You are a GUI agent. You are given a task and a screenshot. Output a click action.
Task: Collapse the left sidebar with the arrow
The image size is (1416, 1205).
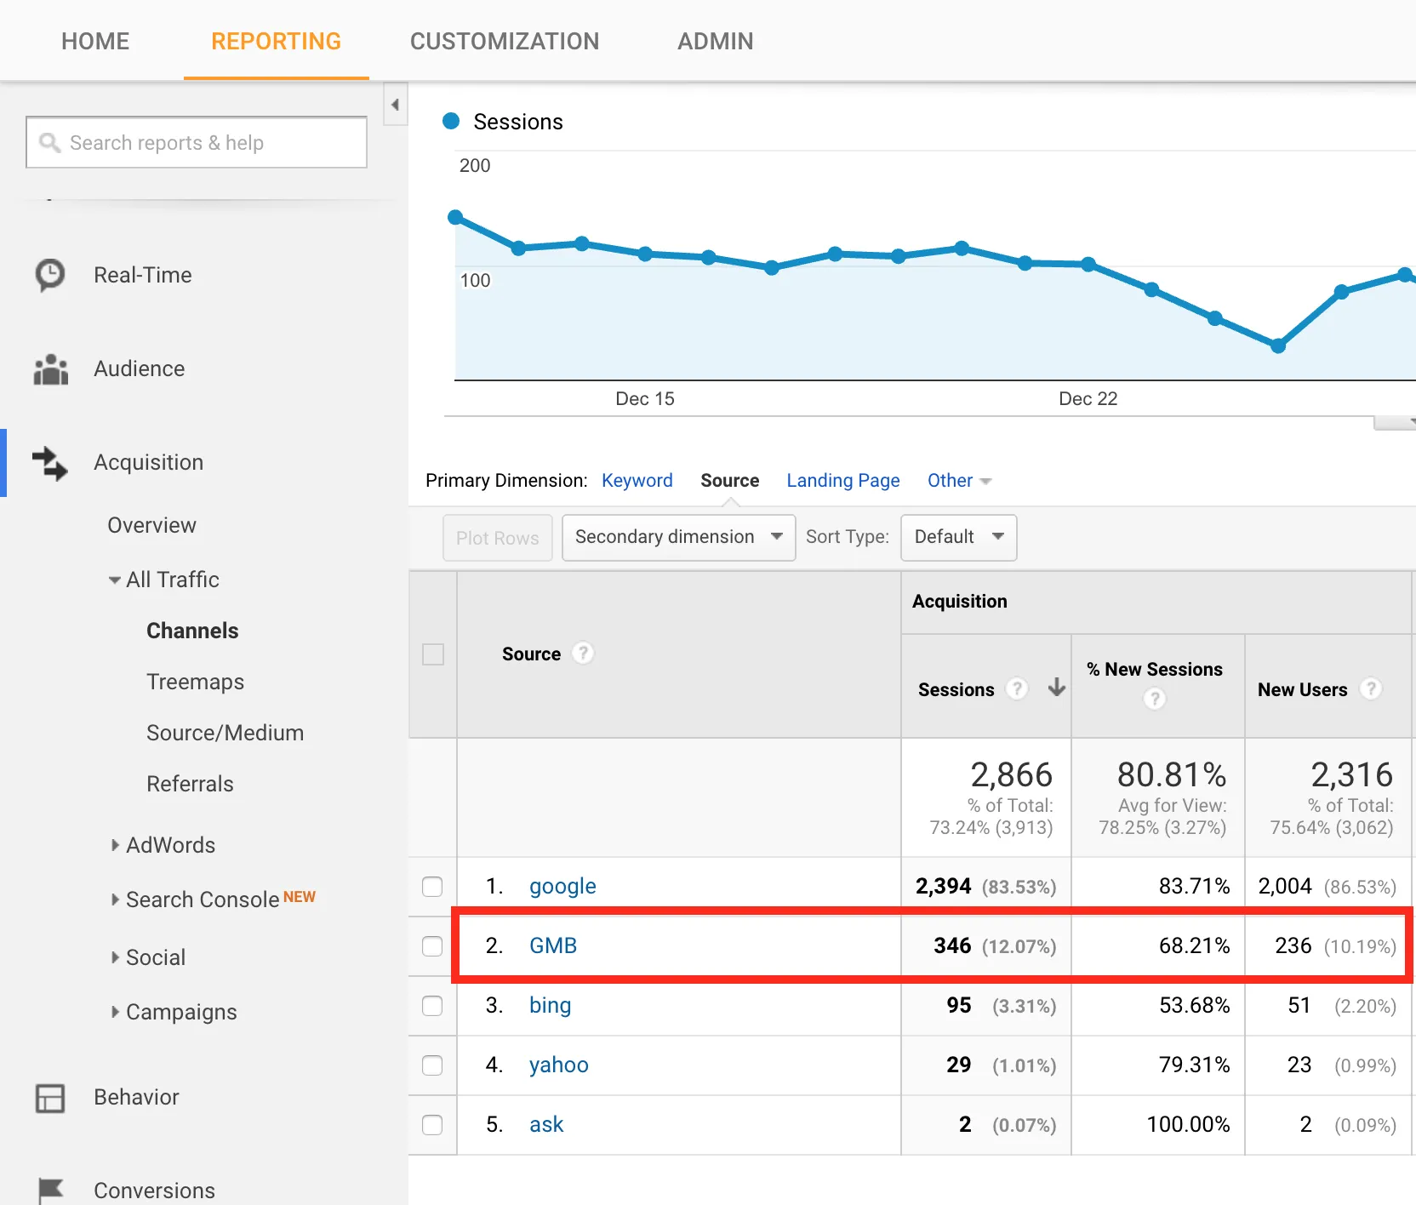[395, 103]
